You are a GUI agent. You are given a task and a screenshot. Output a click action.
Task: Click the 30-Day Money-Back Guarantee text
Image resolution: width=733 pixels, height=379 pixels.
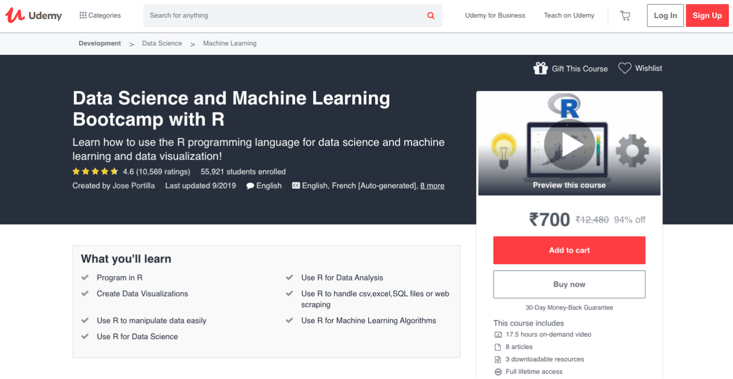(x=569, y=308)
